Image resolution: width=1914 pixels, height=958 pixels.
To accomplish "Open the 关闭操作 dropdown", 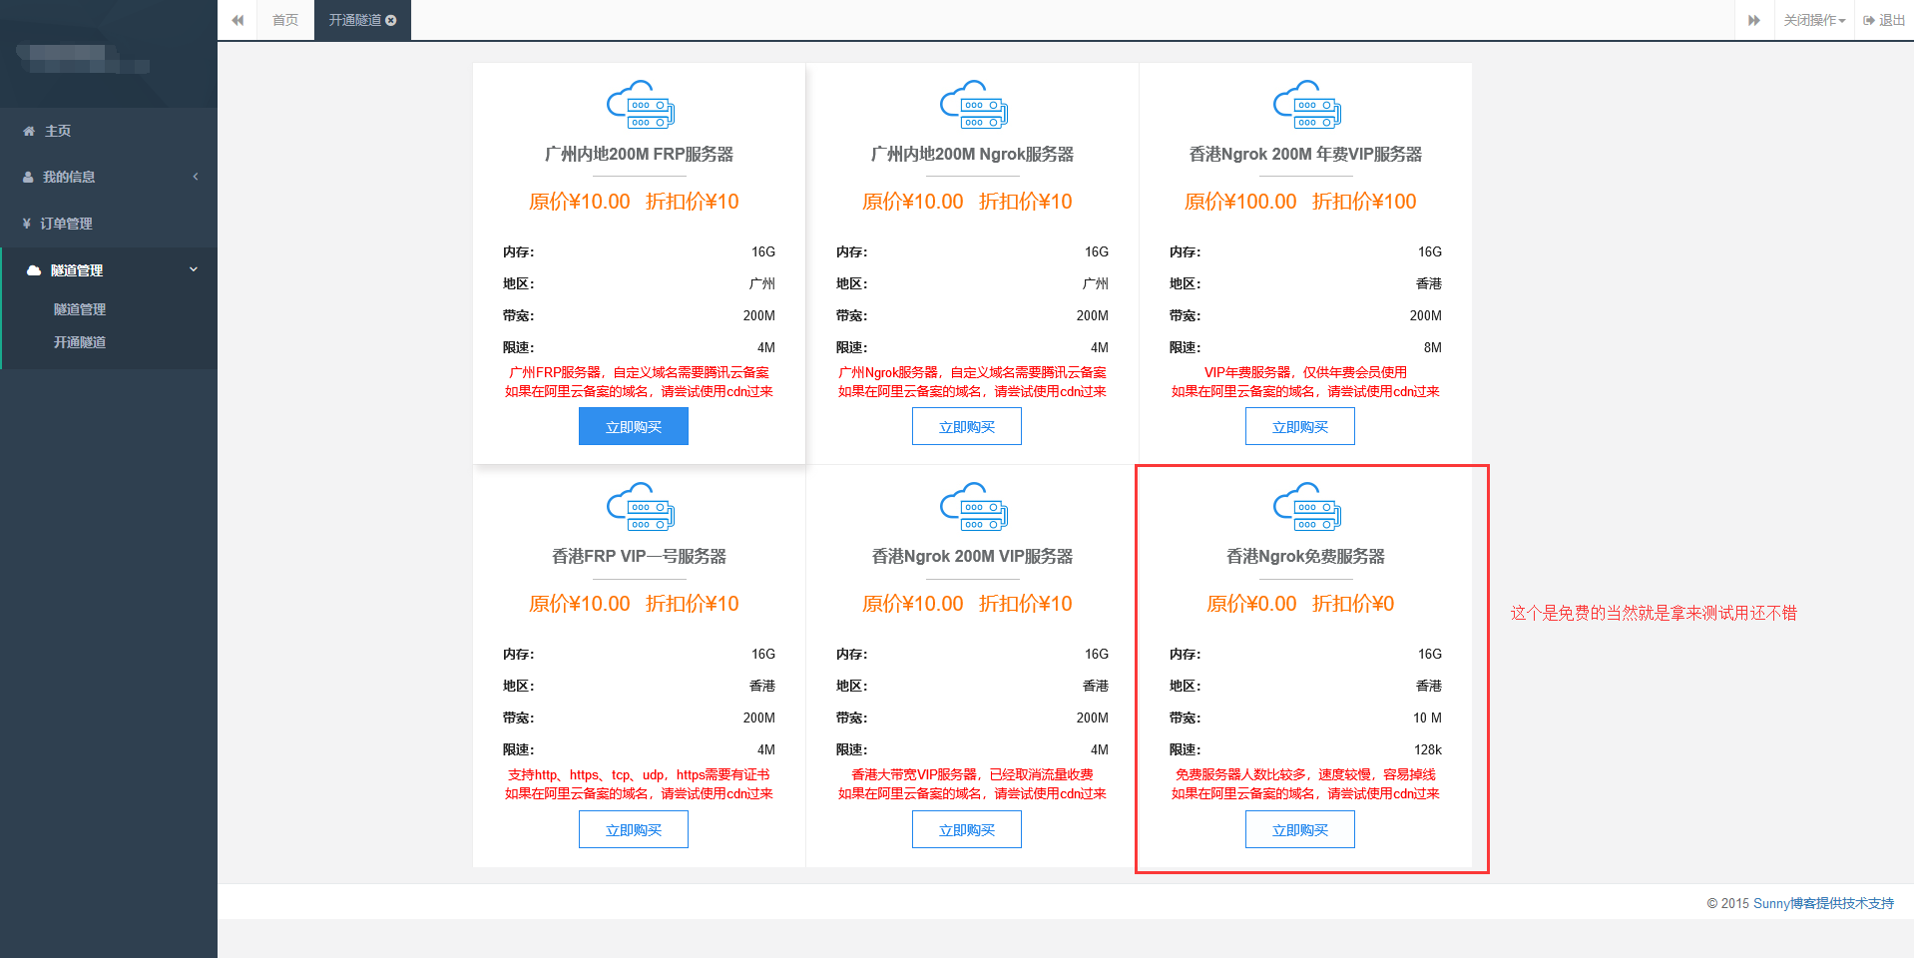I will click(x=1814, y=20).
